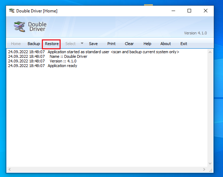This screenshot has width=223, height=177.
Task: Open the About dialog
Action: click(x=166, y=44)
